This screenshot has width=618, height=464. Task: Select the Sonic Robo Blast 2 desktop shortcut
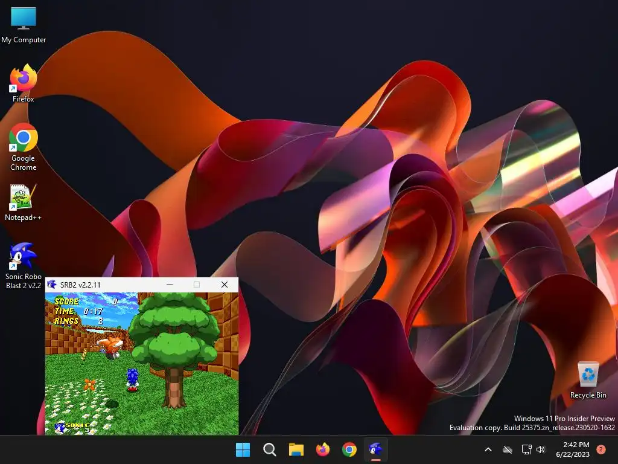point(24,266)
